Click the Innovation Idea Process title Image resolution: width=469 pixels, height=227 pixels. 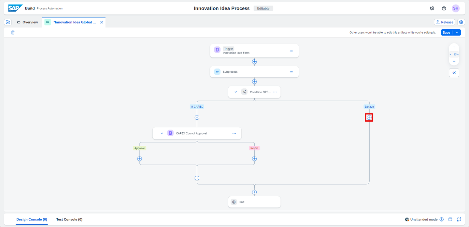[x=222, y=8]
